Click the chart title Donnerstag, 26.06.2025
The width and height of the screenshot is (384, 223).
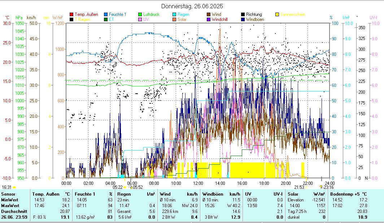click(x=192, y=6)
